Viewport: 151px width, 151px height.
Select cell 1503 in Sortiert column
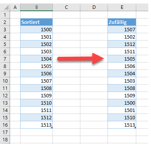click(x=36, y=51)
